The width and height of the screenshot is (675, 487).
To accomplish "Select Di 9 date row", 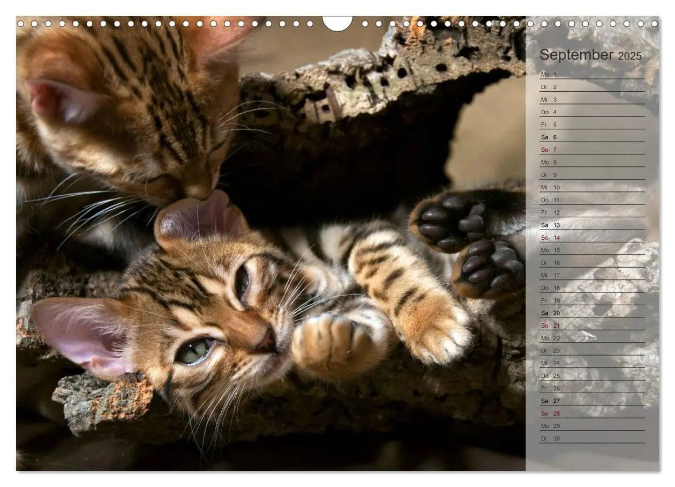I will (592, 174).
